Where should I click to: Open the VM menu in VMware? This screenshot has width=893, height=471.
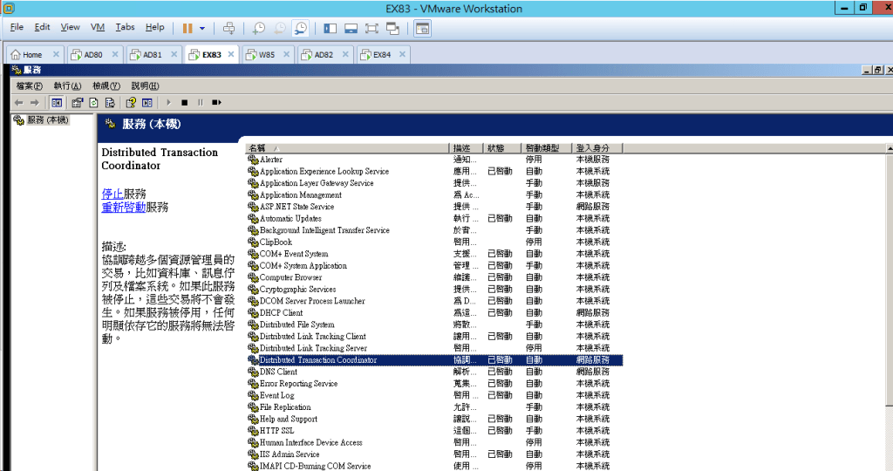[x=98, y=27]
